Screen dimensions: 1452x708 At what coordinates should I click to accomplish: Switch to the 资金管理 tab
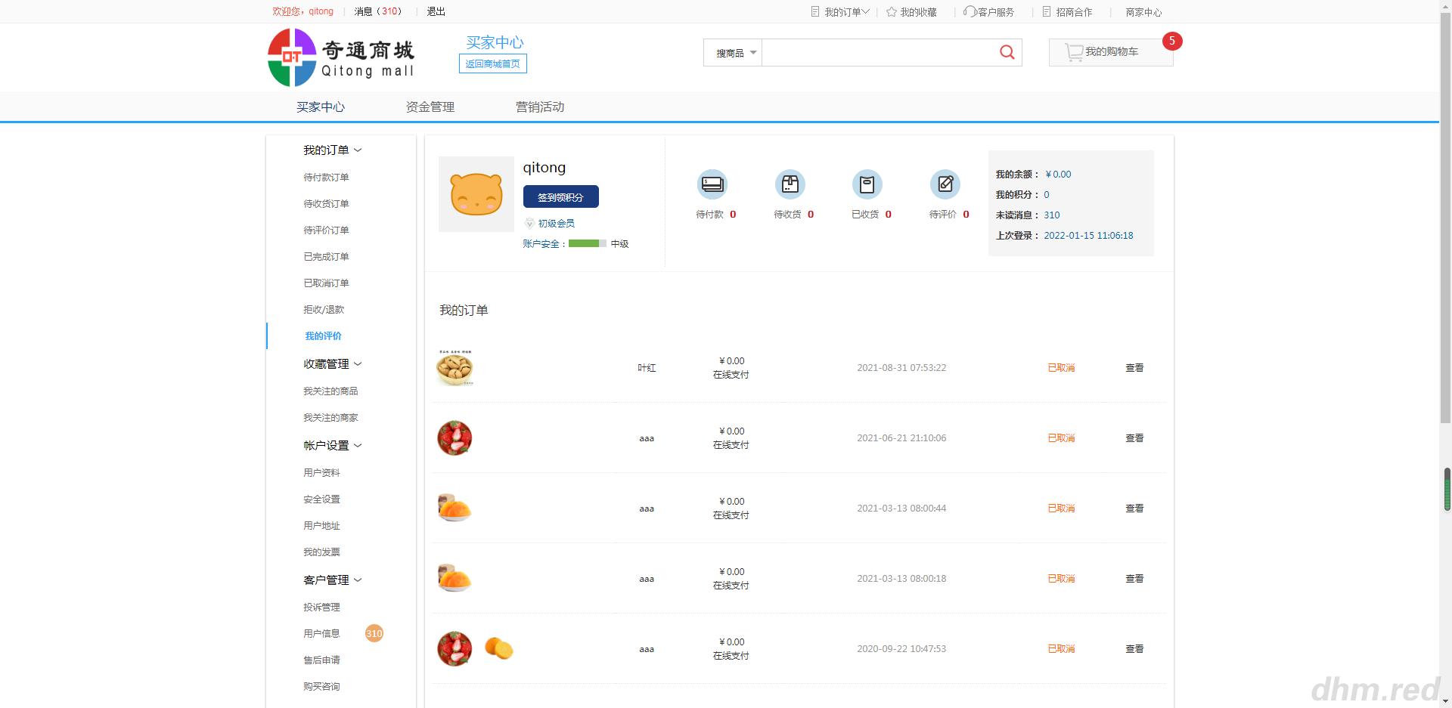tap(430, 107)
